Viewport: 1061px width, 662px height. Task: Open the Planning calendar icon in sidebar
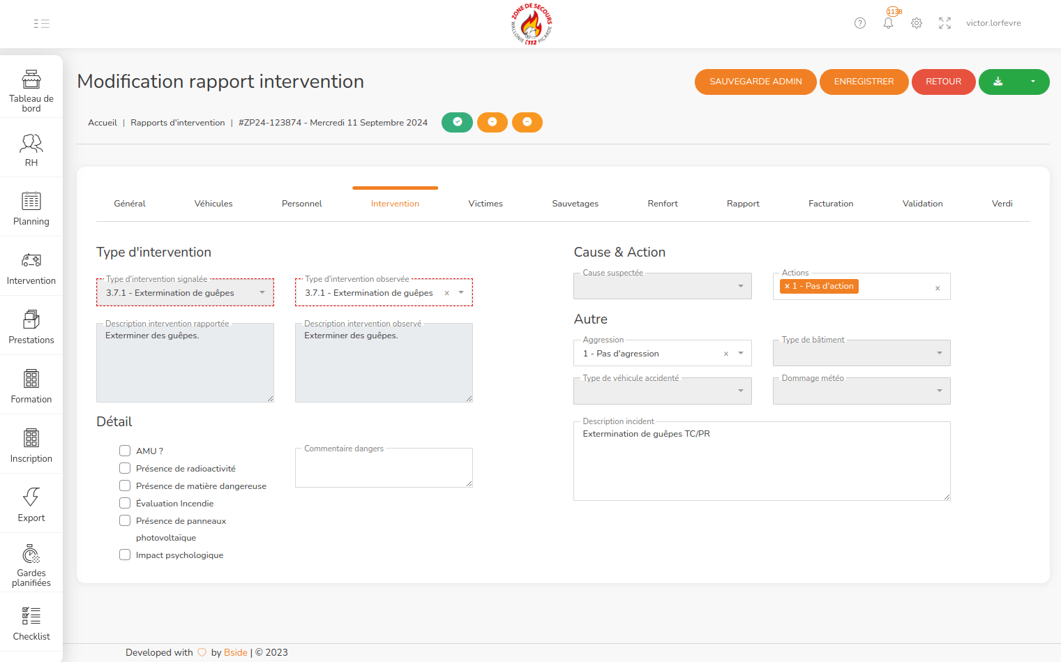coord(31,201)
